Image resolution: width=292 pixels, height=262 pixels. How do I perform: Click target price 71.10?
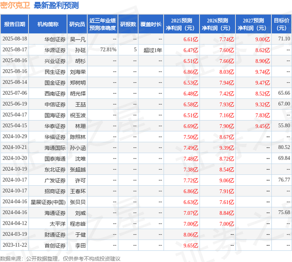[x=284, y=39]
